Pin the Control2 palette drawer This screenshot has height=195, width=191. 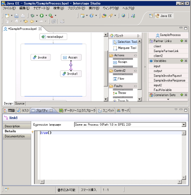[x=135, y=71]
